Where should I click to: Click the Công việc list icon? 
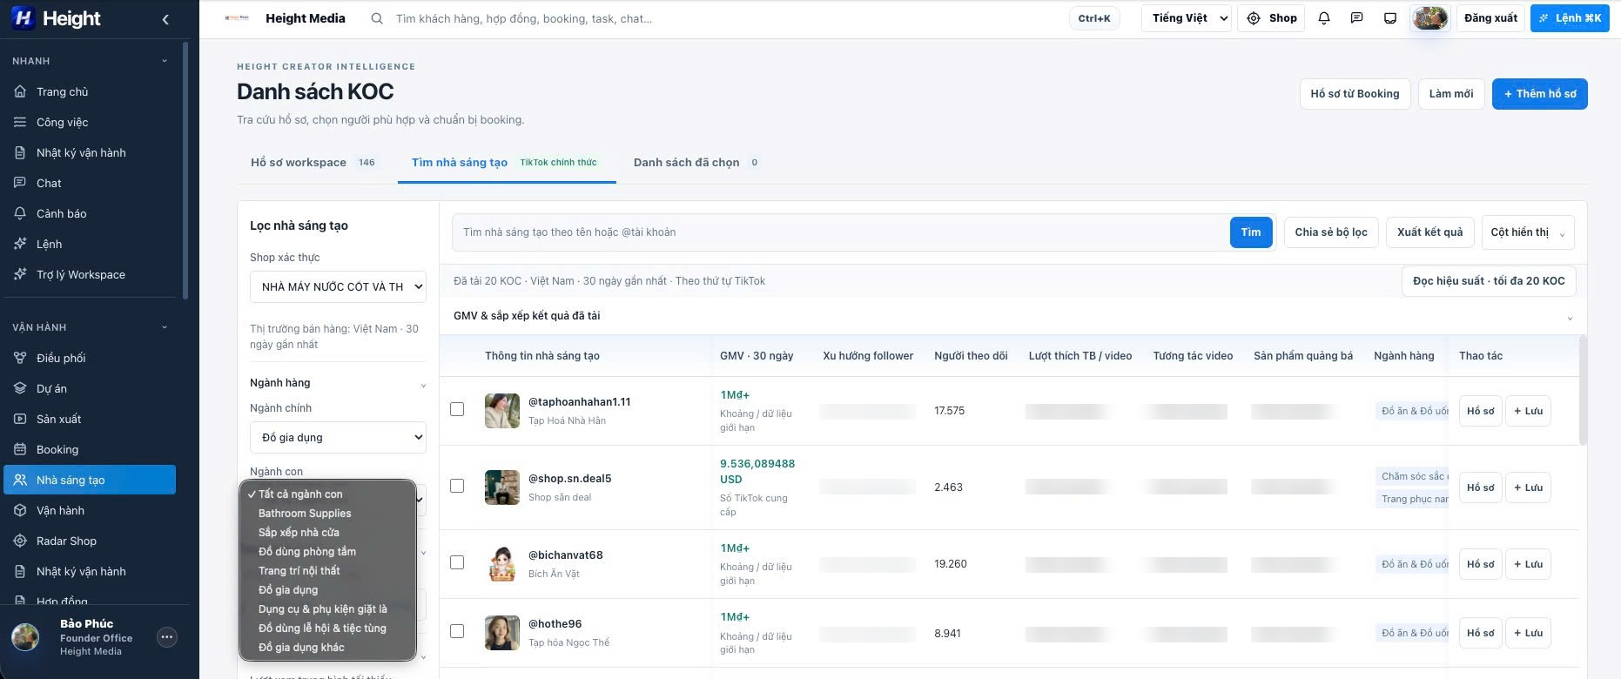coord(20,122)
